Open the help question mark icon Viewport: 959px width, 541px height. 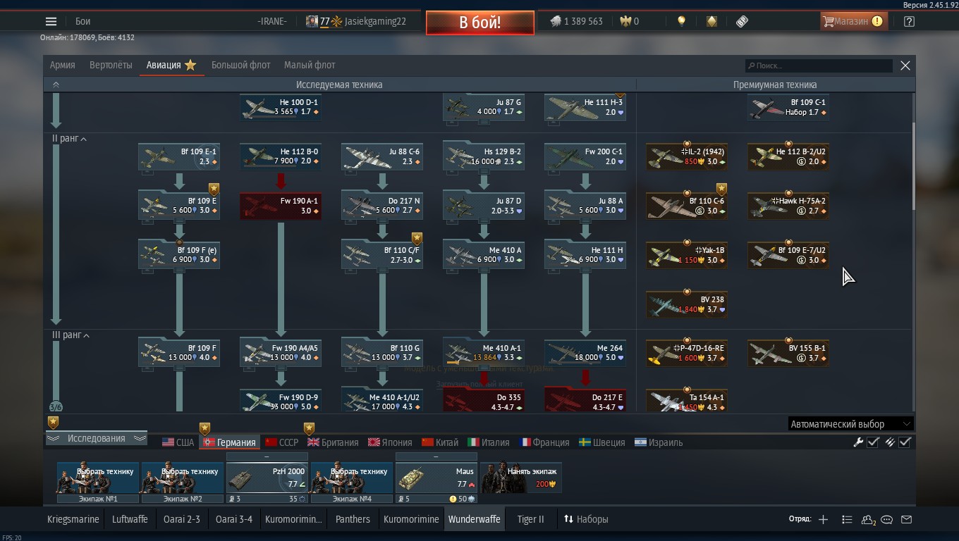(909, 21)
